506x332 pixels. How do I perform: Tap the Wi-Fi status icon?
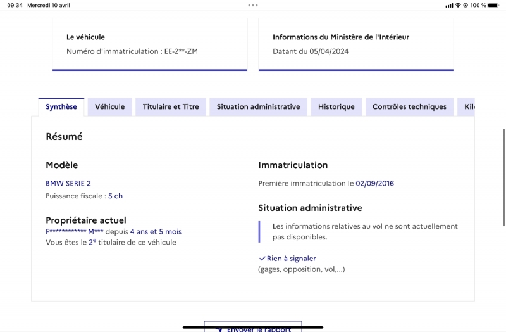point(457,5)
